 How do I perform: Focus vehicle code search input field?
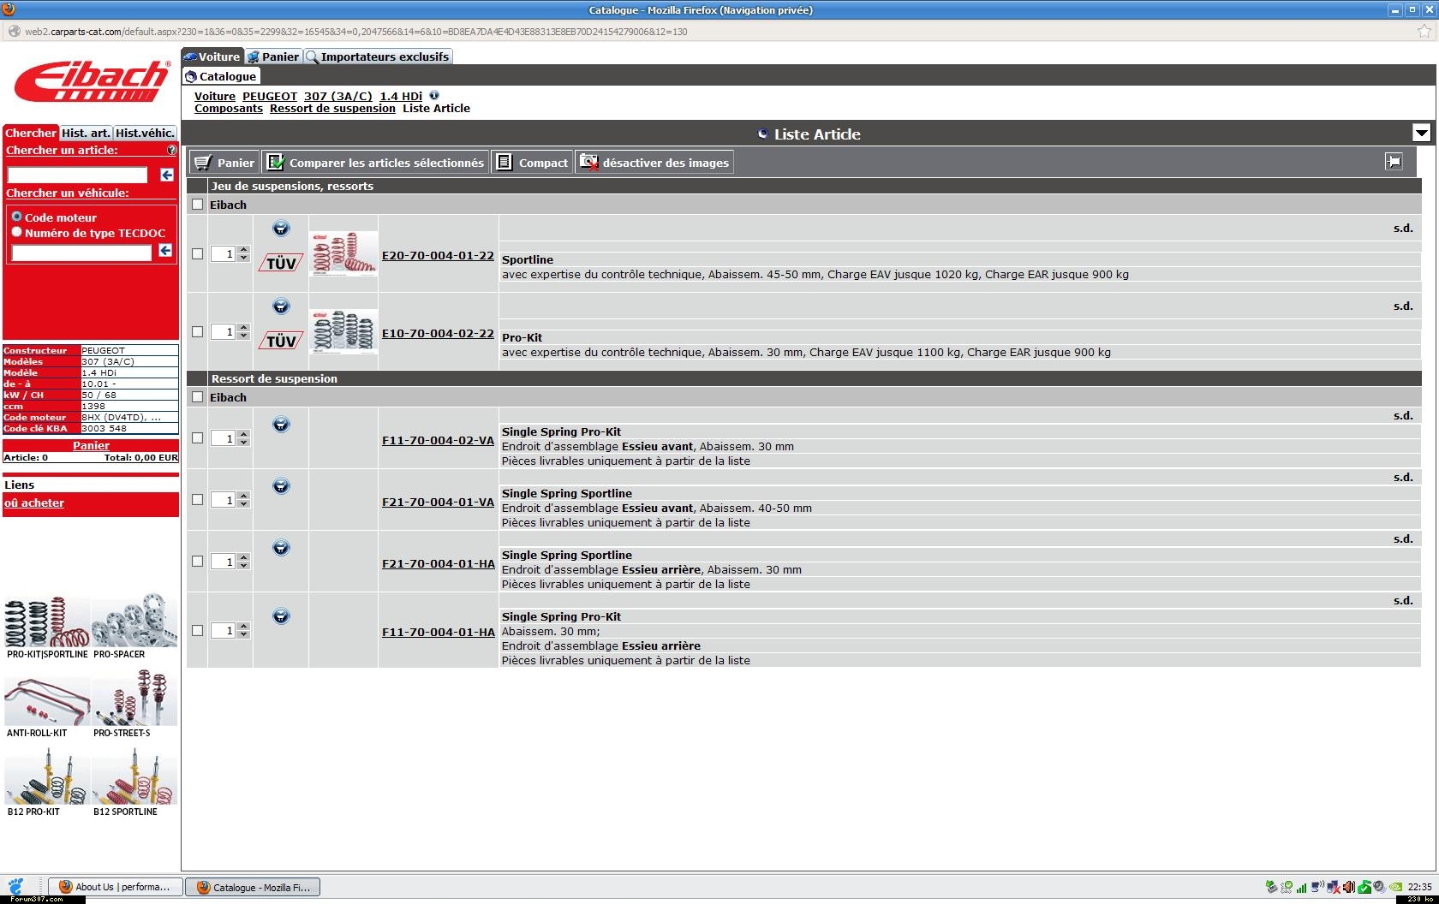(x=81, y=253)
